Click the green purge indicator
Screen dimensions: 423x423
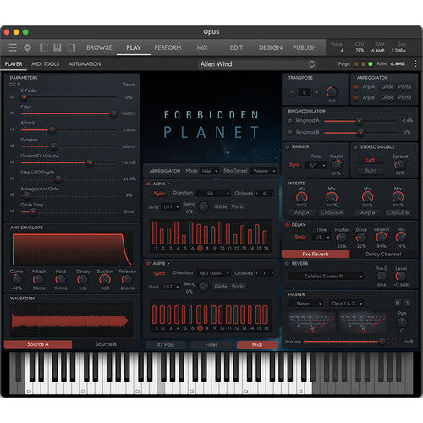(371, 64)
